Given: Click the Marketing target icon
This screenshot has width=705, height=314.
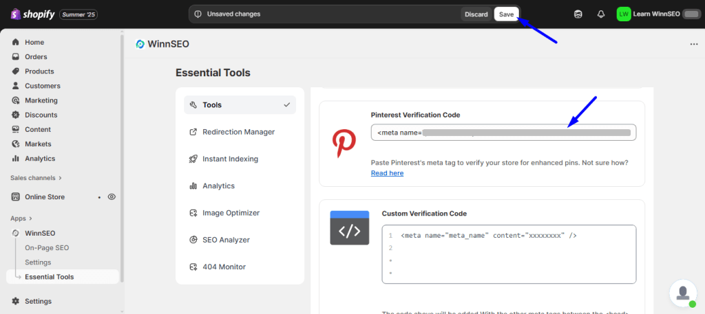Looking at the screenshot, I should 16,100.
